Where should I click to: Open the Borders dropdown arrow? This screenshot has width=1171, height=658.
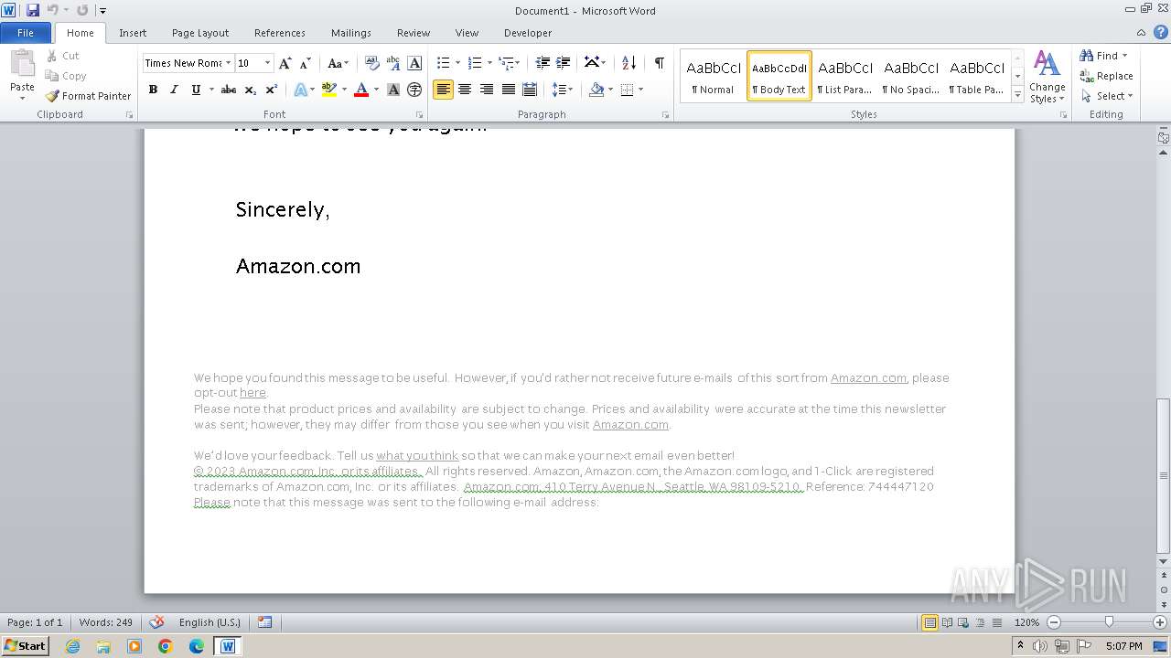[x=640, y=90]
